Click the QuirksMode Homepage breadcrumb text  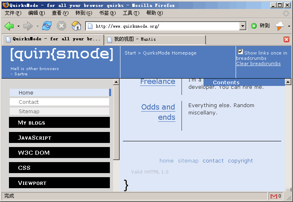[x=169, y=53]
